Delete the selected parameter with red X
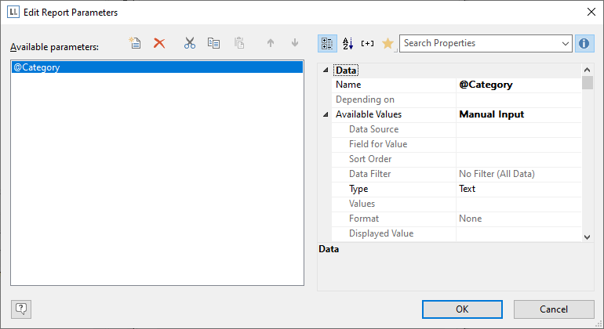Viewport: 604px width, 329px height. [159, 43]
